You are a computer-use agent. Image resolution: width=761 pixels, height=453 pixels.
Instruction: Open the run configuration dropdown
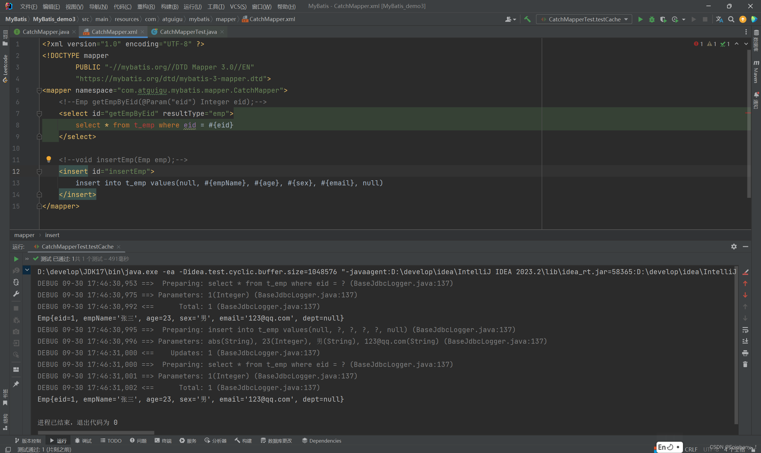[584, 19]
